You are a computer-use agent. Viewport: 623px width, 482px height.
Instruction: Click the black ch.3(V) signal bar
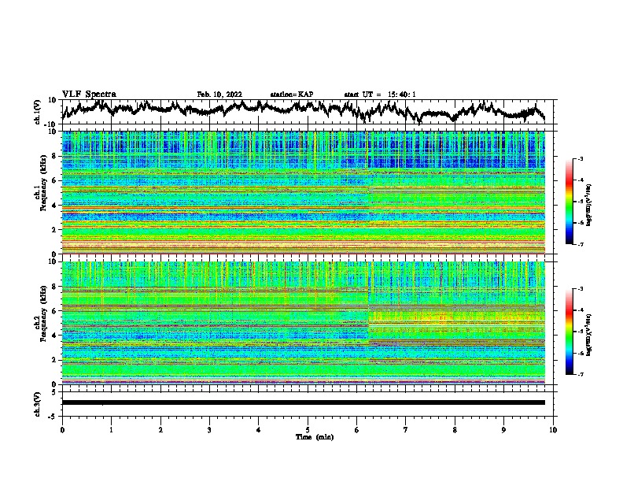pyautogui.click(x=304, y=402)
